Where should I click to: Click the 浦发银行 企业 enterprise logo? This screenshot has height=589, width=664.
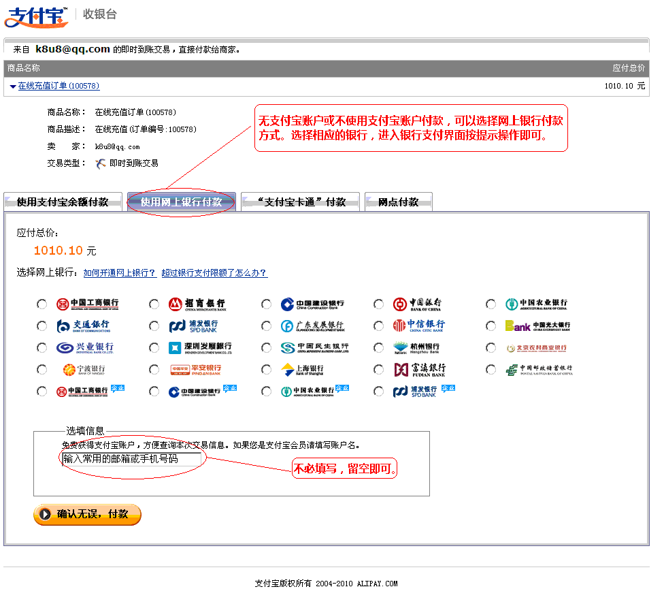pyautogui.click(x=424, y=391)
